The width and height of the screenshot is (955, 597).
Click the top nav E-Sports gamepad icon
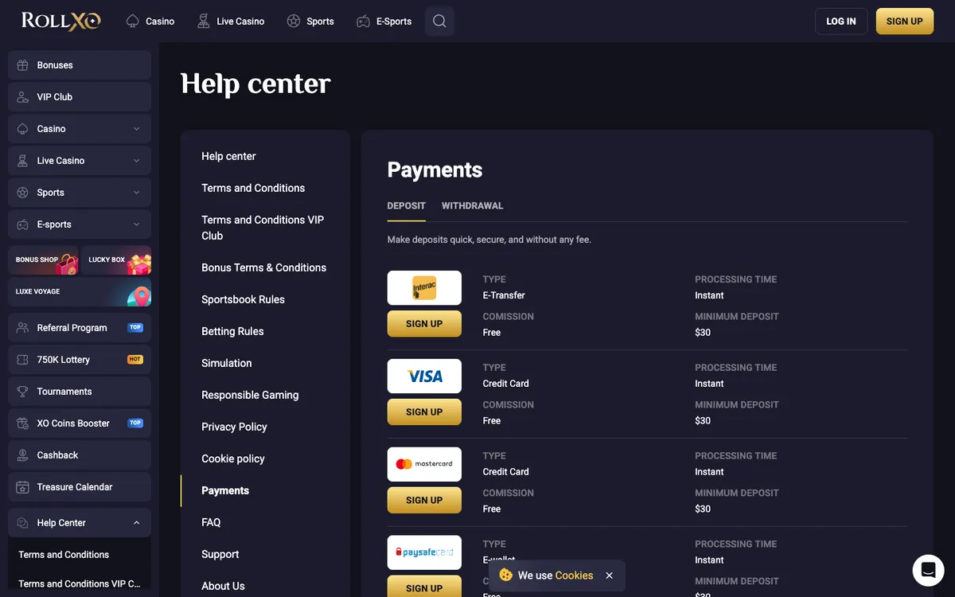point(363,21)
